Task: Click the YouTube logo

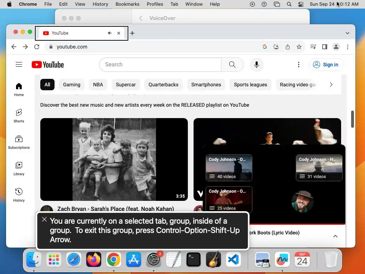Action: click(48, 65)
